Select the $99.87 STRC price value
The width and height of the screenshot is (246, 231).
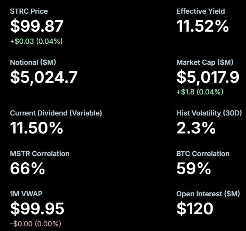coord(37,26)
